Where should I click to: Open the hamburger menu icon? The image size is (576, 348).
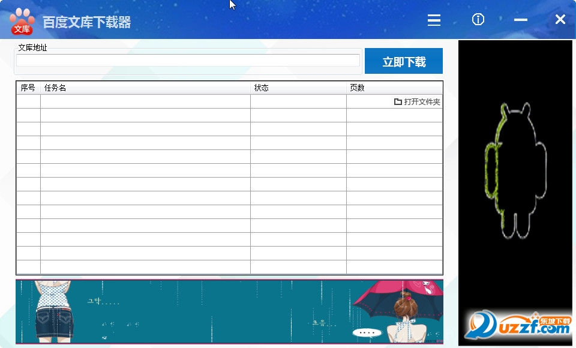[x=434, y=20]
